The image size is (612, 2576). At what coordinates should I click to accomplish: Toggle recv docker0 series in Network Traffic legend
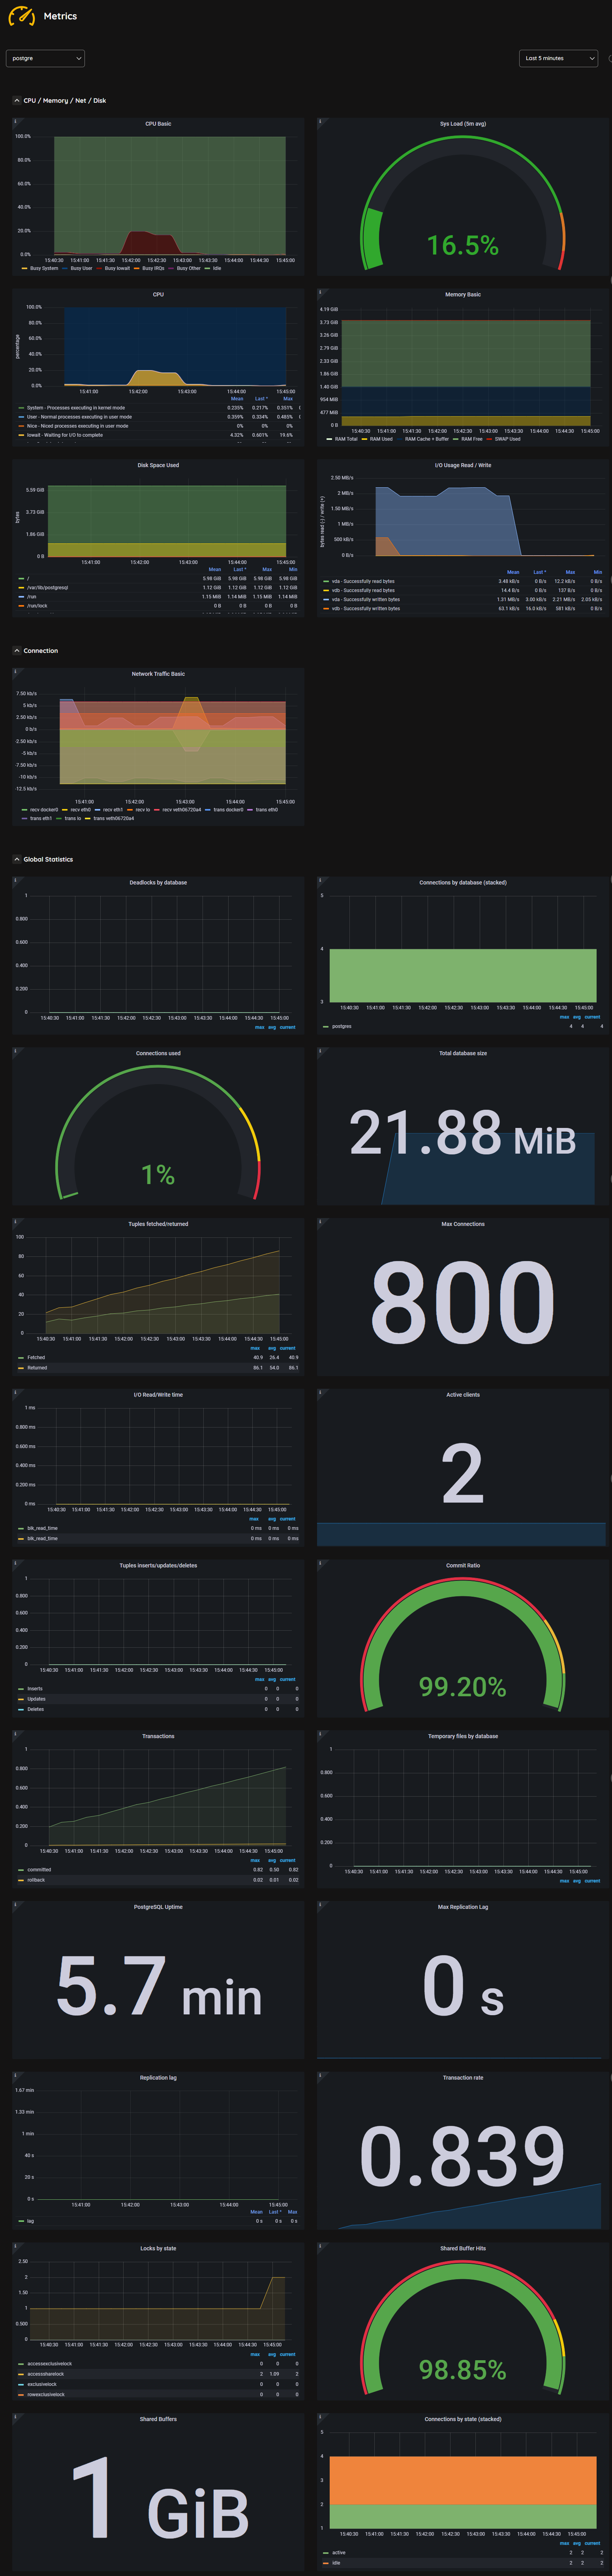pos(43,810)
